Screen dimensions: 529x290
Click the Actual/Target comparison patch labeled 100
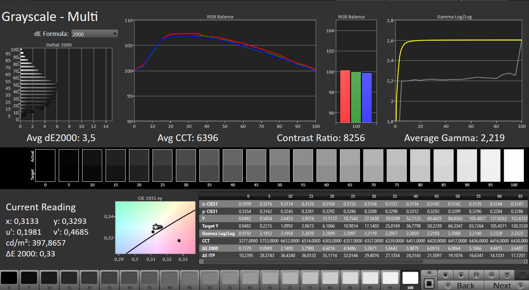pos(514,166)
